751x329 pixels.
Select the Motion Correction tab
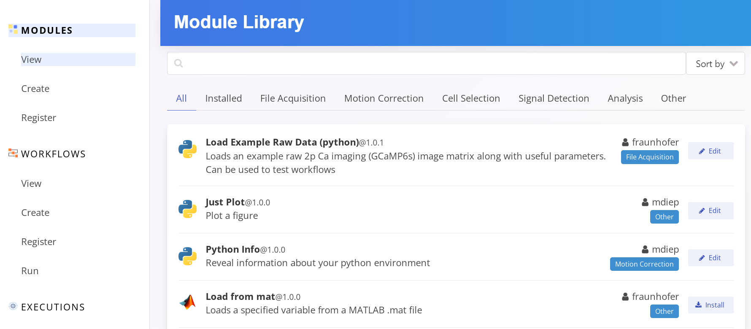click(384, 98)
